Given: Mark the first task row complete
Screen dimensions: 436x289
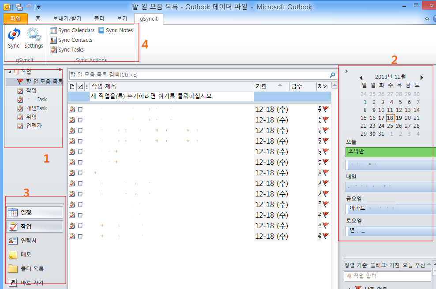Looking at the screenshot, I should coord(80,109).
